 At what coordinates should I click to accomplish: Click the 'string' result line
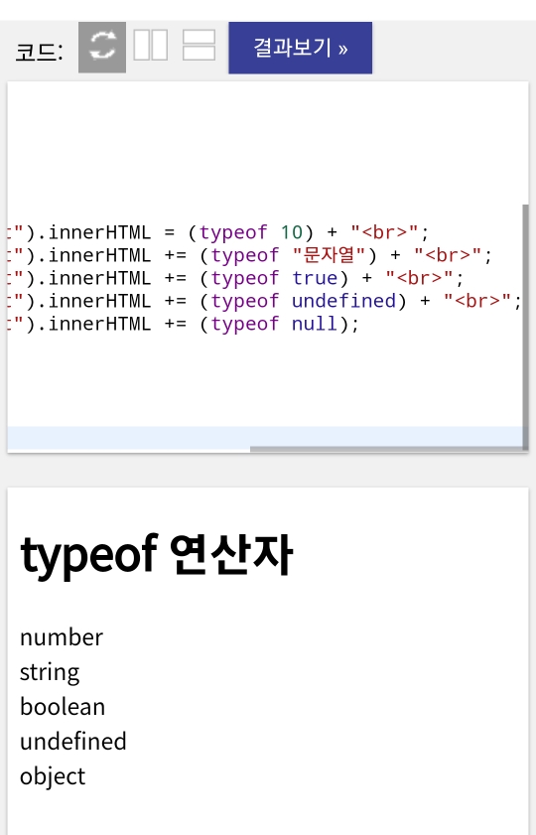[x=50, y=672]
